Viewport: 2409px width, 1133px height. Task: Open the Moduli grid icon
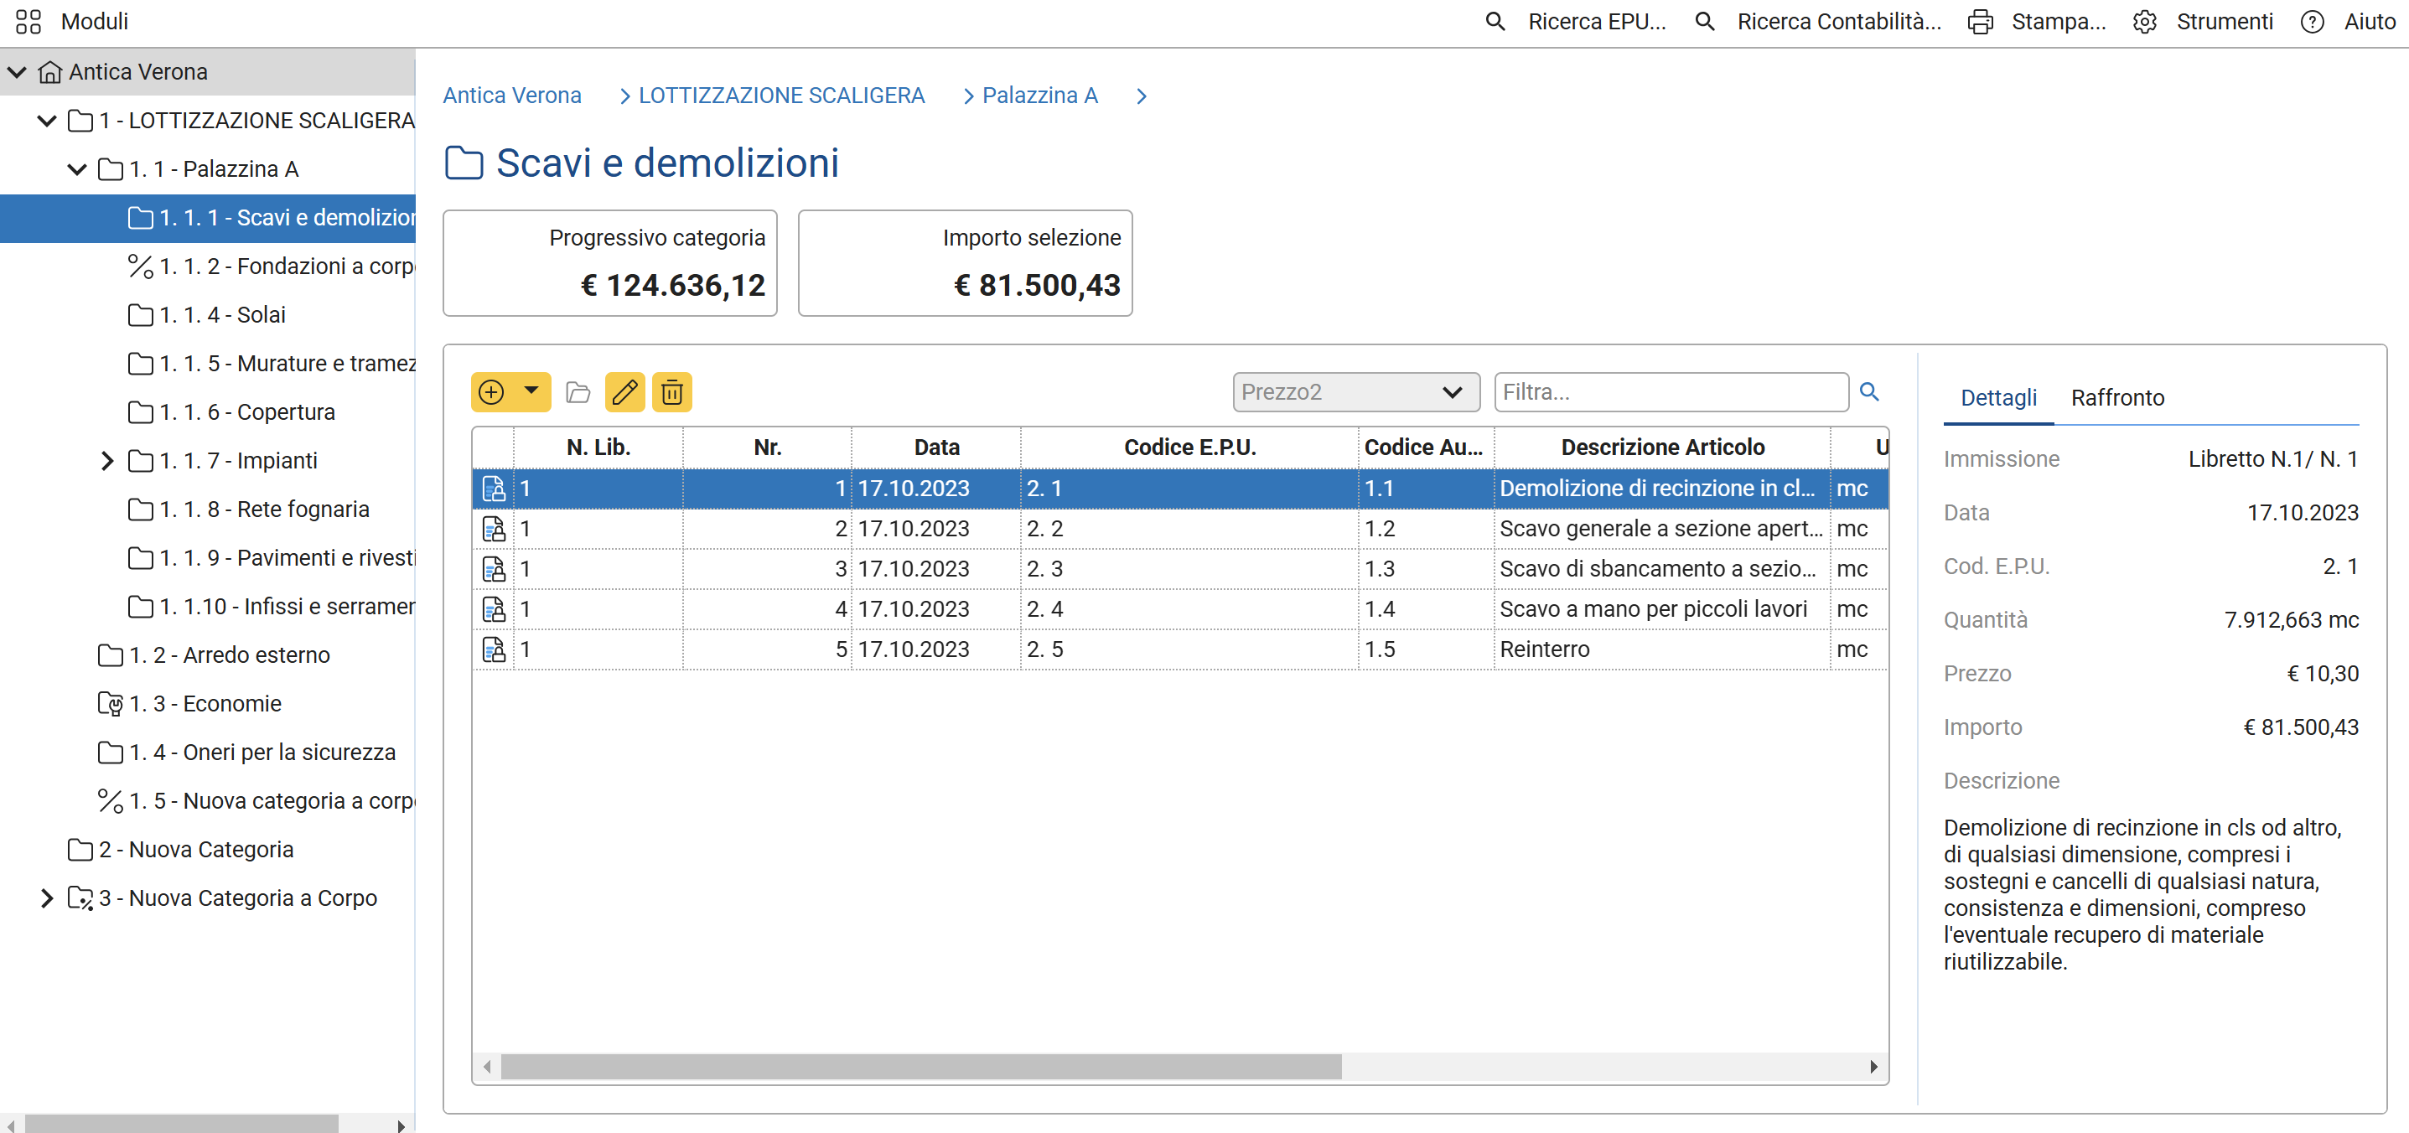coord(28,21)
